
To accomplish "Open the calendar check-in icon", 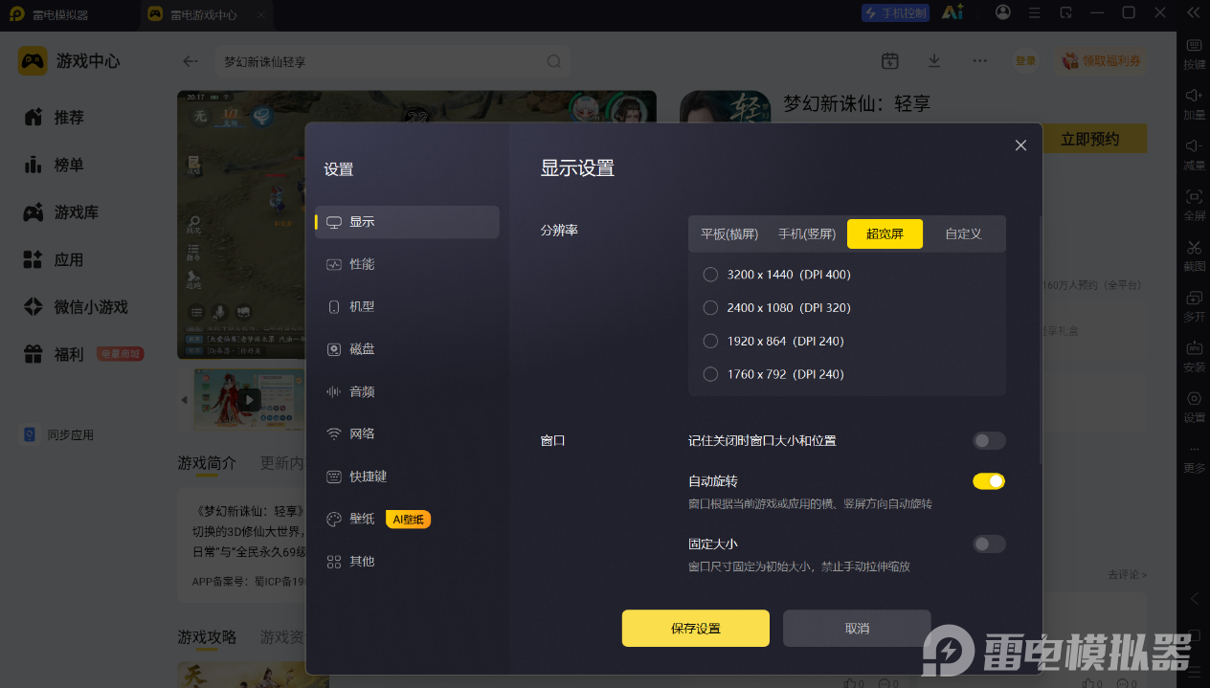I will pos(889,60).
